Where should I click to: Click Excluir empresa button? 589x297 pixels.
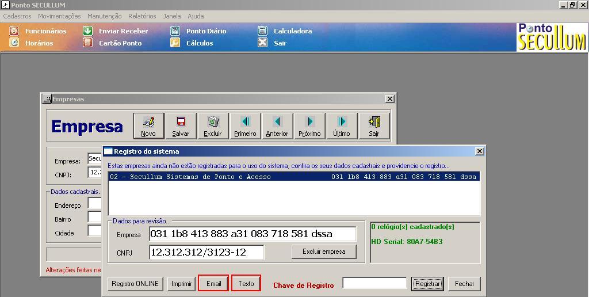(x=324, y=252)
